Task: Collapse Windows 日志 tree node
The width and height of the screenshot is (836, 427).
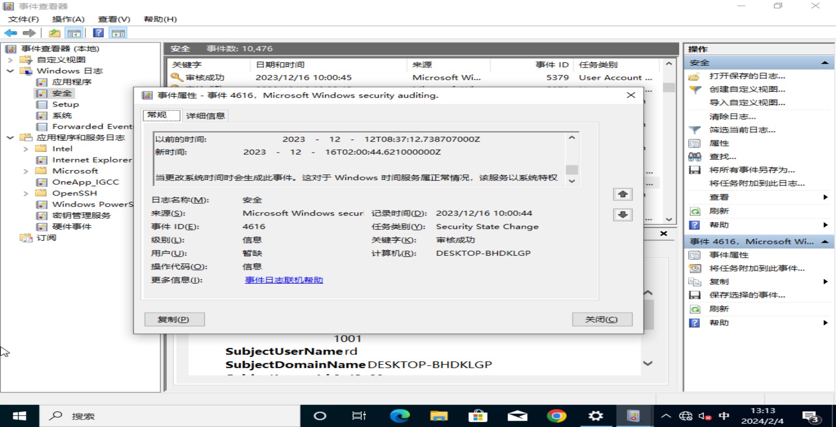Action: (10, 71)
